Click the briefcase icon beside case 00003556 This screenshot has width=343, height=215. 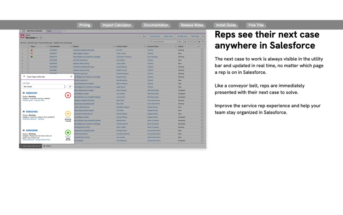(24, 112)
